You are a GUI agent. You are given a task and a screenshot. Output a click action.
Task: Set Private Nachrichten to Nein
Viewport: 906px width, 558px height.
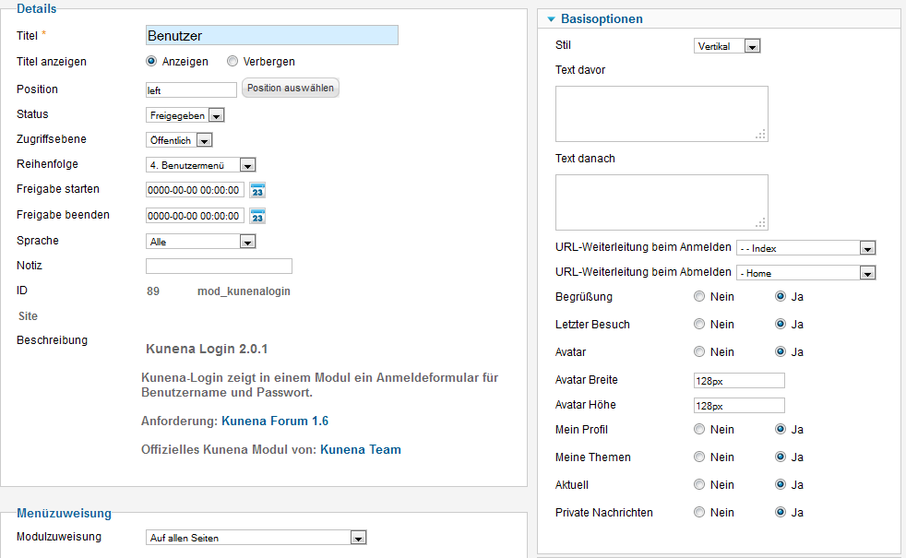point(699,513)
